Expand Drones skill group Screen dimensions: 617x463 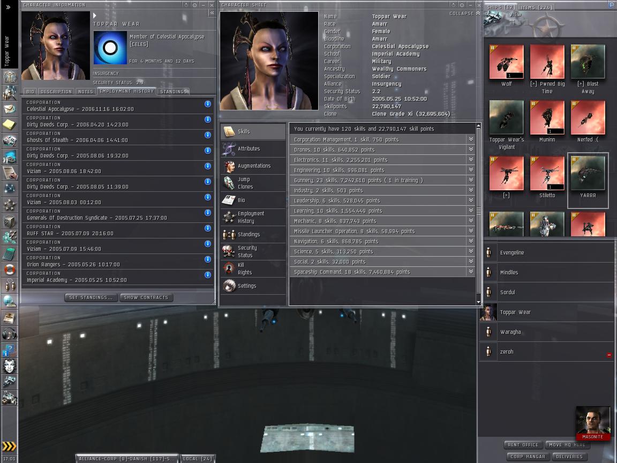(x=471, y=150)
